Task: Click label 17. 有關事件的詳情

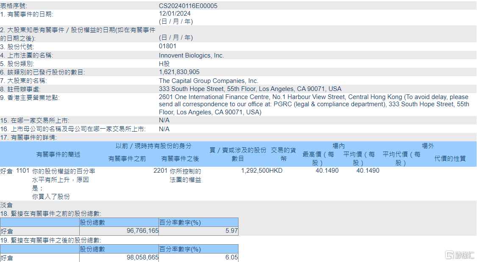Action: click(x=29, y=138)
